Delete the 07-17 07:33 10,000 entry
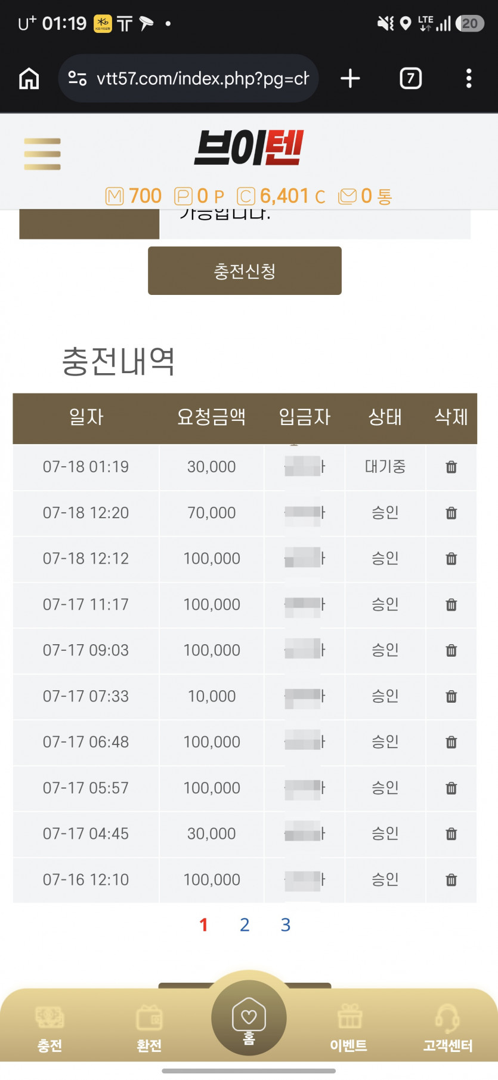 451,696
